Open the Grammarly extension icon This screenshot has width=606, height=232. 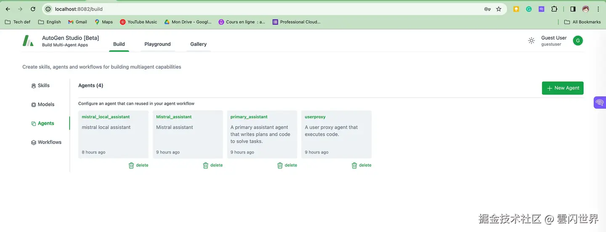pos(529,9)
